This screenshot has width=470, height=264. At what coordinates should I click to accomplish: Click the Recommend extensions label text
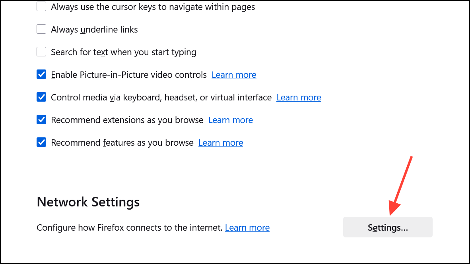coord(126,120)
